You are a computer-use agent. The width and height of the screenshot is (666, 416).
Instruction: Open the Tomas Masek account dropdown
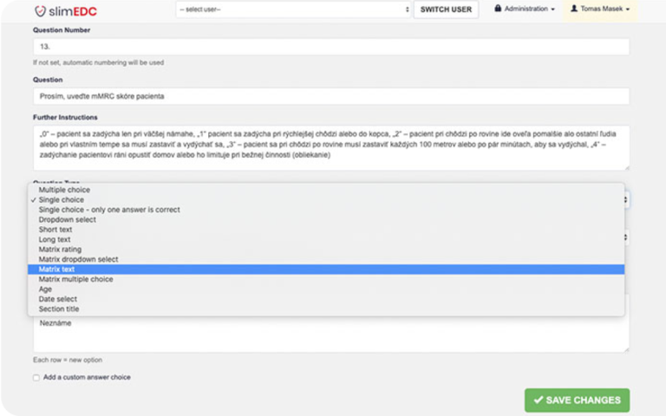click(600, 9)
